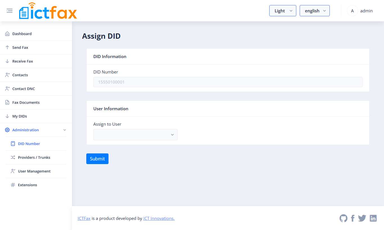Open the Facebook icon in footer
384x230 pixels.
[353, 218]
